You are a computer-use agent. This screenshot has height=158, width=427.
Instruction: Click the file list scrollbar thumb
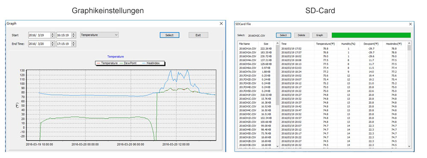[x=278, y=75]
